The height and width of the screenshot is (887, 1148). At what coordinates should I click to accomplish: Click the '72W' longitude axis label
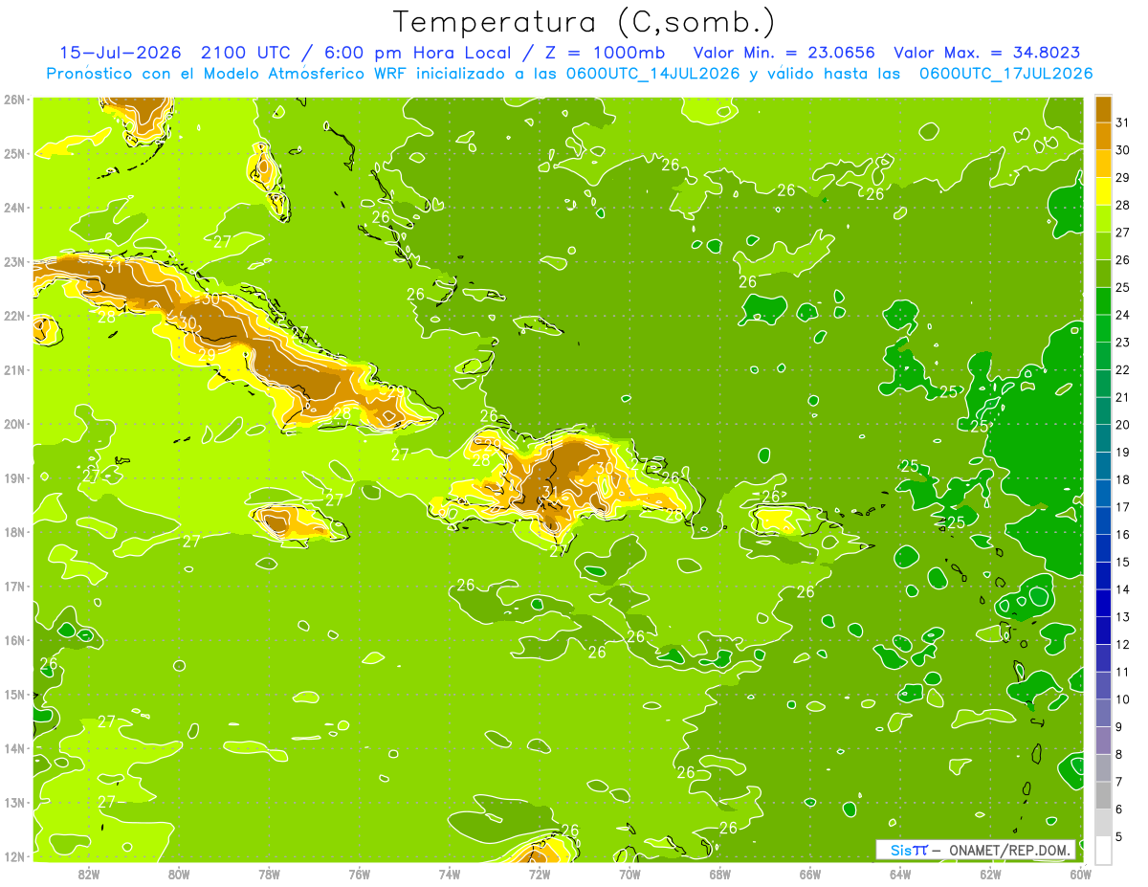[540, 875]
